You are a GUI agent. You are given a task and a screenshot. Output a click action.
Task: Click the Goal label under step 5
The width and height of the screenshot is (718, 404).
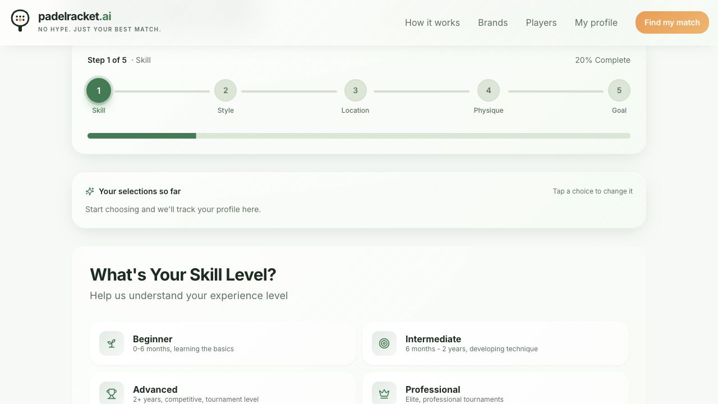tap(619, 111)
